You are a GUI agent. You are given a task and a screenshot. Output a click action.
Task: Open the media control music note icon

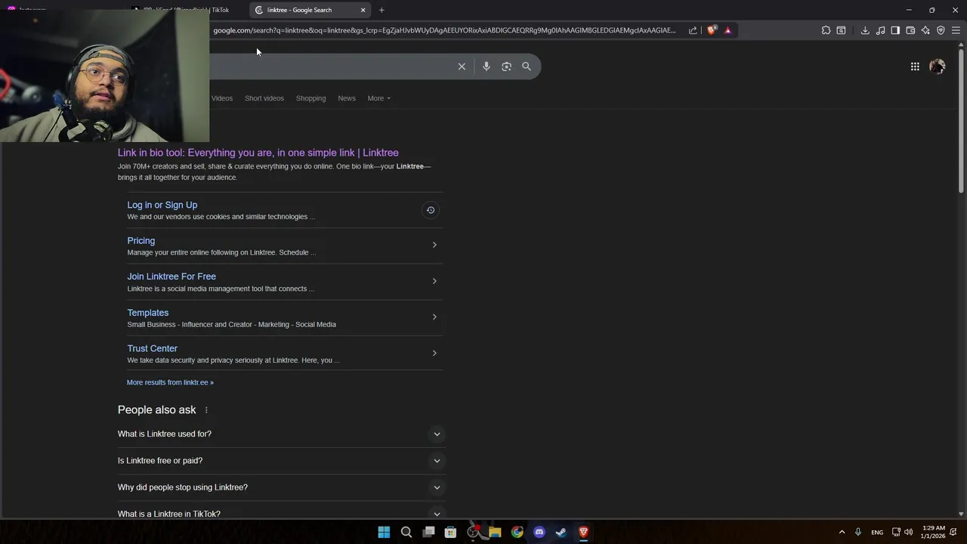click(x=880, y=30)
